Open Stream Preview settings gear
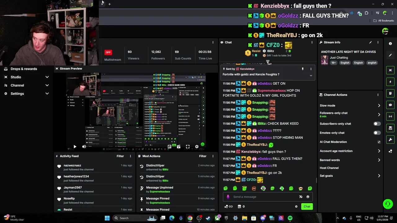Image resolution: width=397 pixels, height=223 pixels. pyautogui.click(x=197, y=147)
